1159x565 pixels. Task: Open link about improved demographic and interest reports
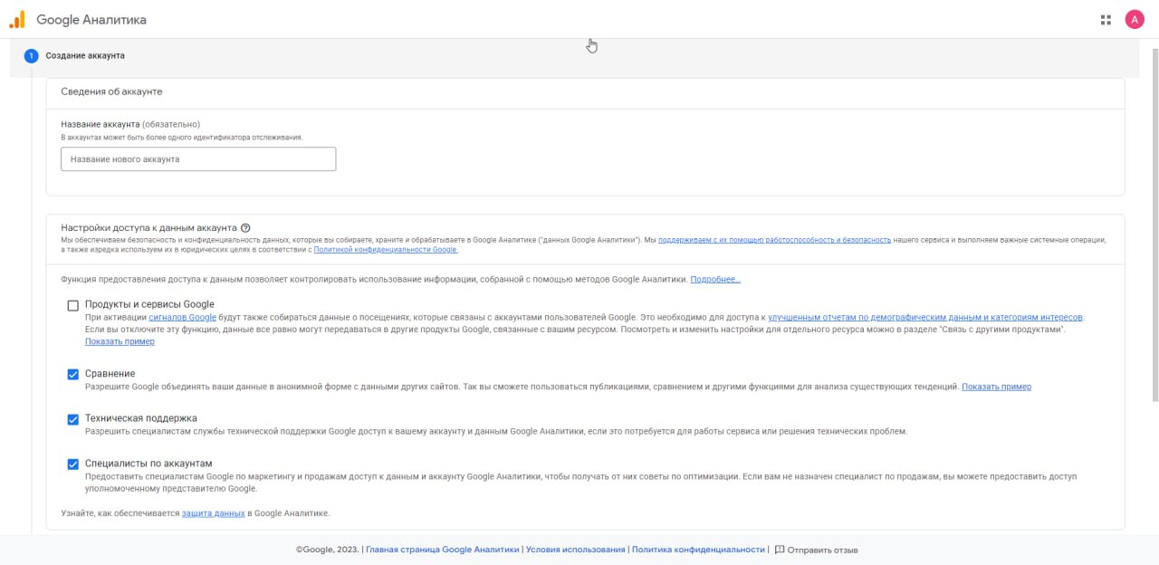click(x=925, y=318)
